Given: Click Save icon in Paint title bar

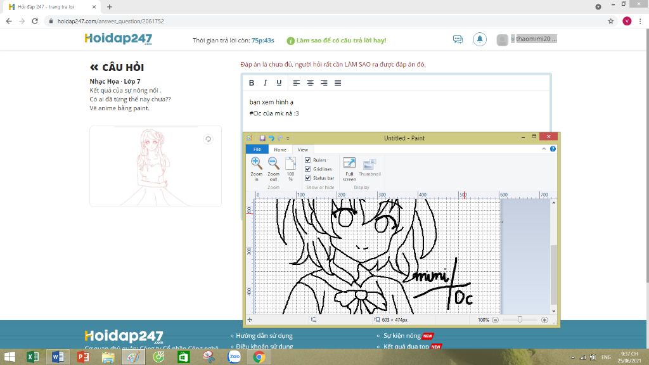Looking at the screenshot, I should tap(262, 138).
